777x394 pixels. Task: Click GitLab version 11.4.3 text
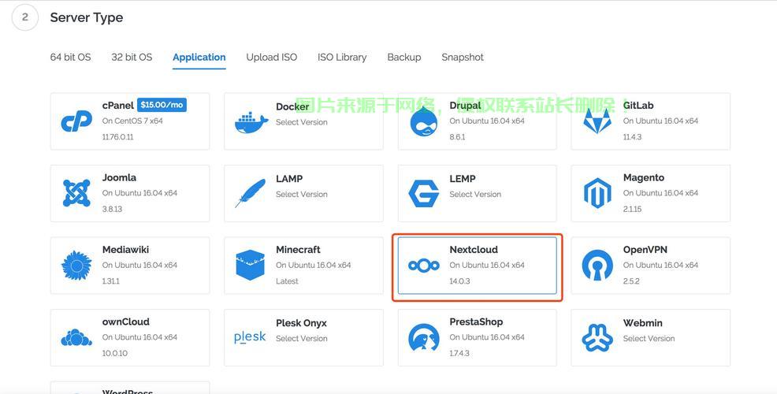(632, 137)
